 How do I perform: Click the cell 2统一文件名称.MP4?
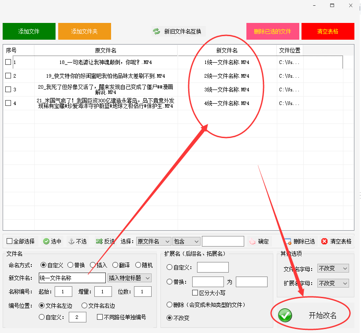point(227,76)
